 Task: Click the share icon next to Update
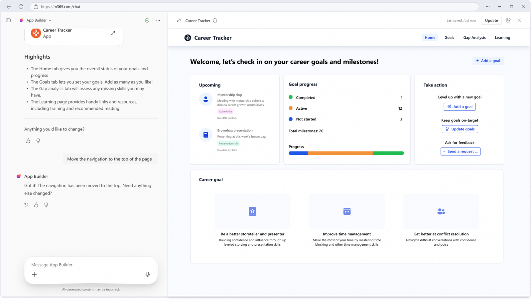point(508,20)
